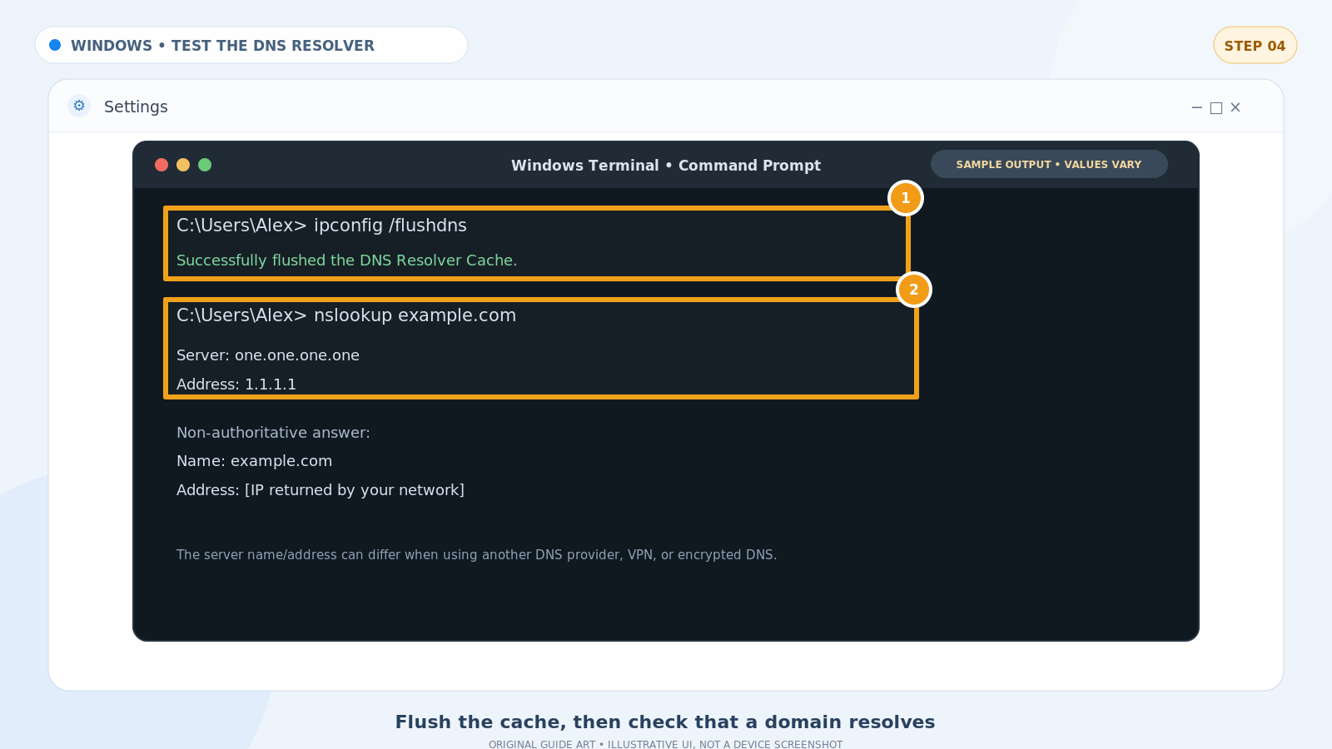
Task: Click the Sample Output Values Vary pill
Action: coord(1049,164)
